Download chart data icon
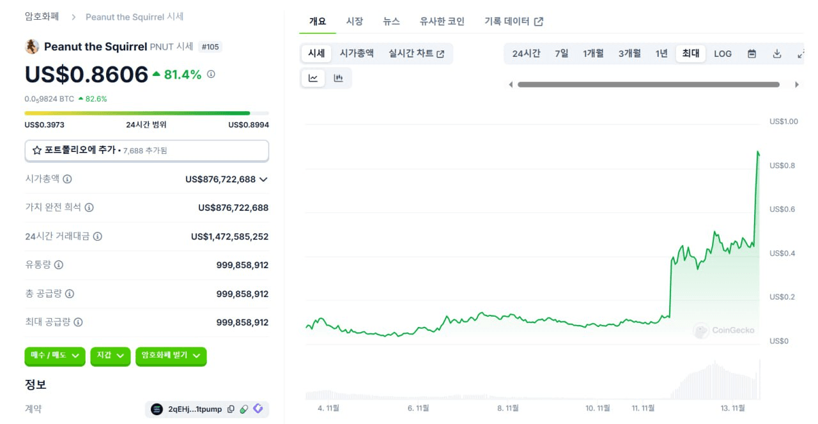The width and height of the screenshot is (818, 424). pos(777,54)
